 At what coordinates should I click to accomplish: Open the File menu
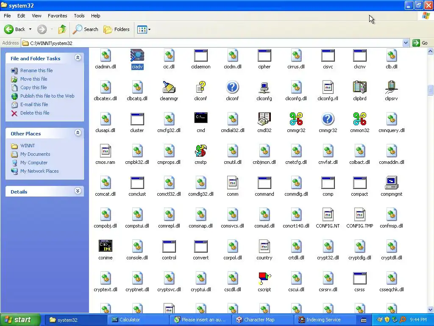[x=8, y=16]
